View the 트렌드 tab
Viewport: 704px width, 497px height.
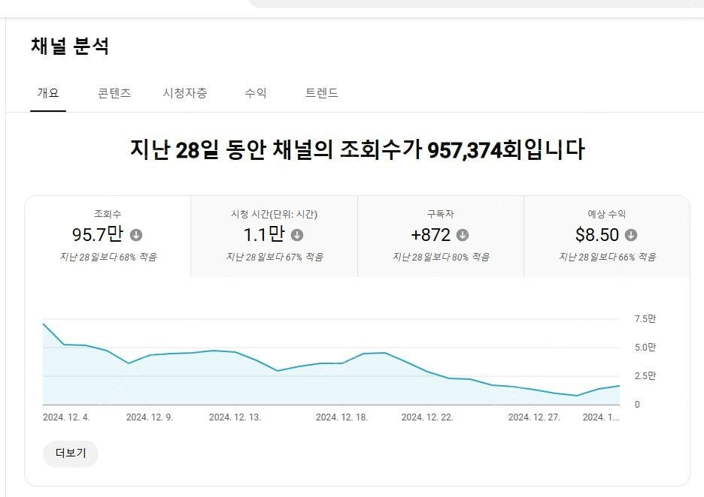point(321,93)
